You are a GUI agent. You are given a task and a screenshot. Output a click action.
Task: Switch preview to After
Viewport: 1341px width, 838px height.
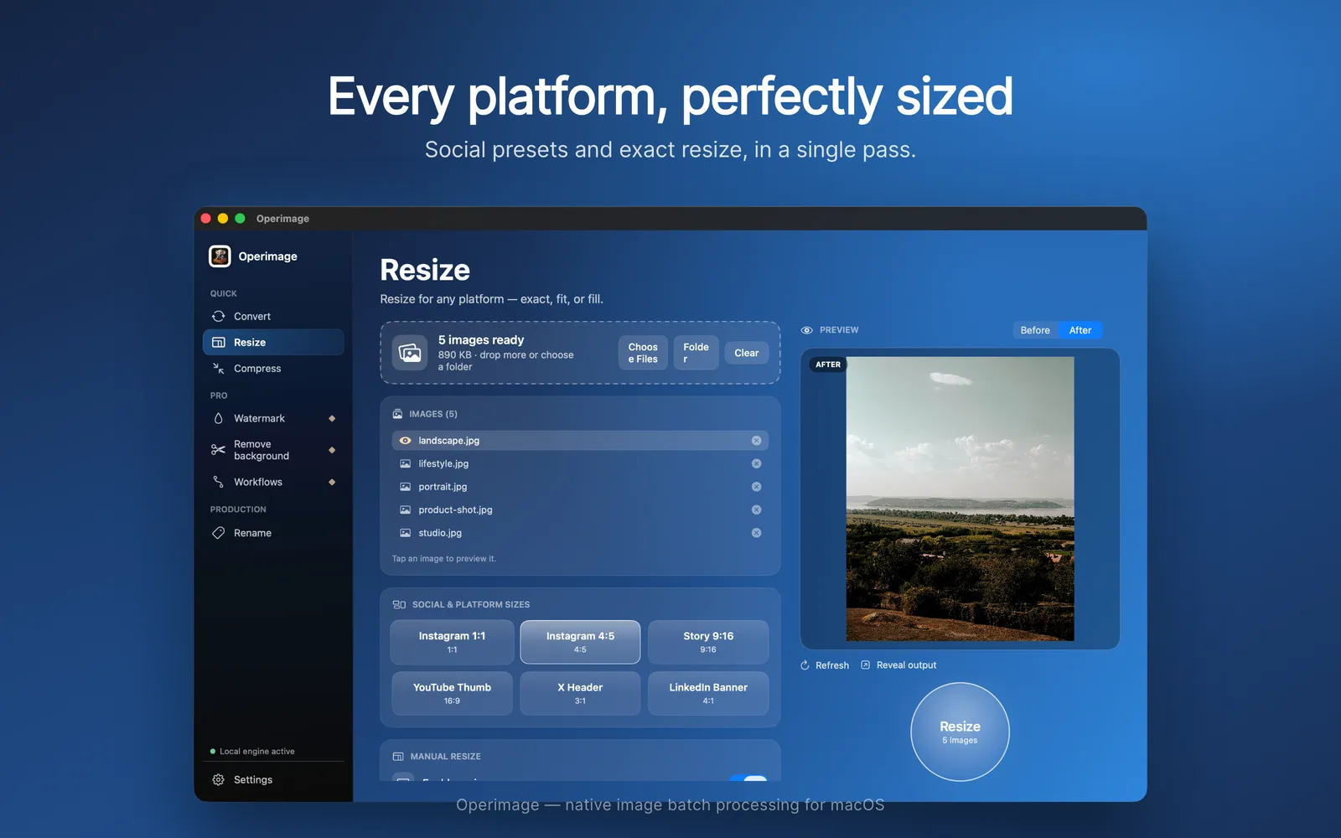(1080, 330)
